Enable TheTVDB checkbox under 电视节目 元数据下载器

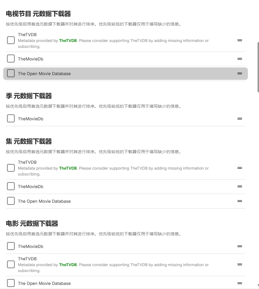[x=11, y=40]
